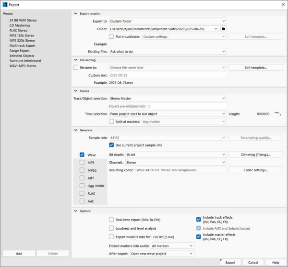
Task: Tick the Rename to checkbox
Action: (76, 67)
